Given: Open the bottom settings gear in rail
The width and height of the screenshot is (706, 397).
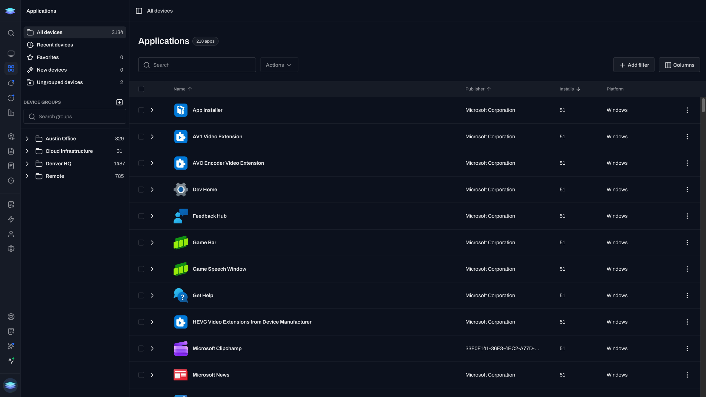Looking at the screenshot, I should [11, 249].
